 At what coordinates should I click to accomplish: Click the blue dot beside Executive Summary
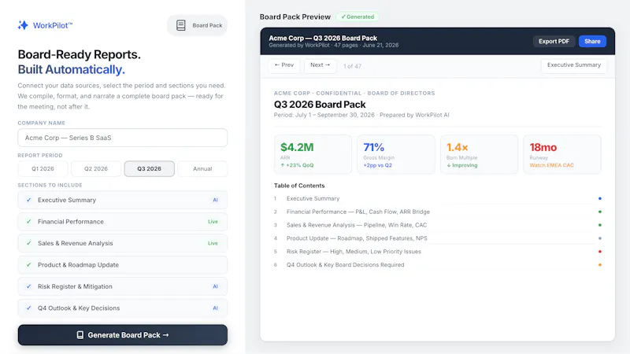[x=600, y=199]
